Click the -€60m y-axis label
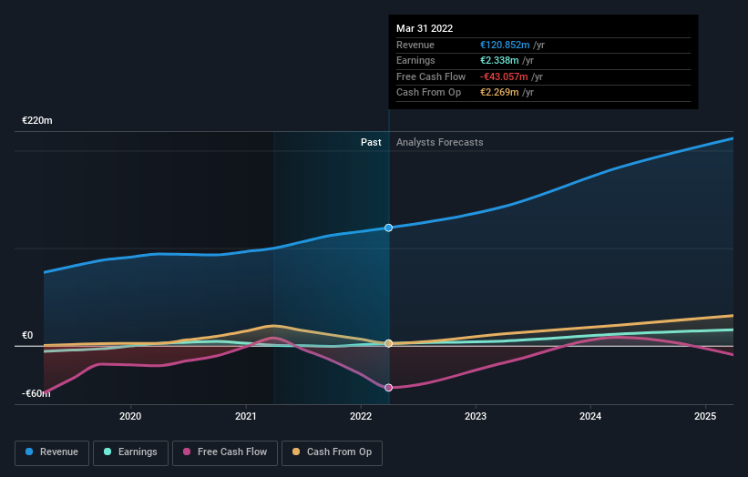The height and width of the screenshot is (477, 748). click(x=36, y=393)
